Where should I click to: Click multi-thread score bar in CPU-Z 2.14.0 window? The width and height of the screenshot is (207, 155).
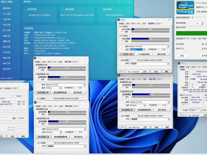pos(150,39)
